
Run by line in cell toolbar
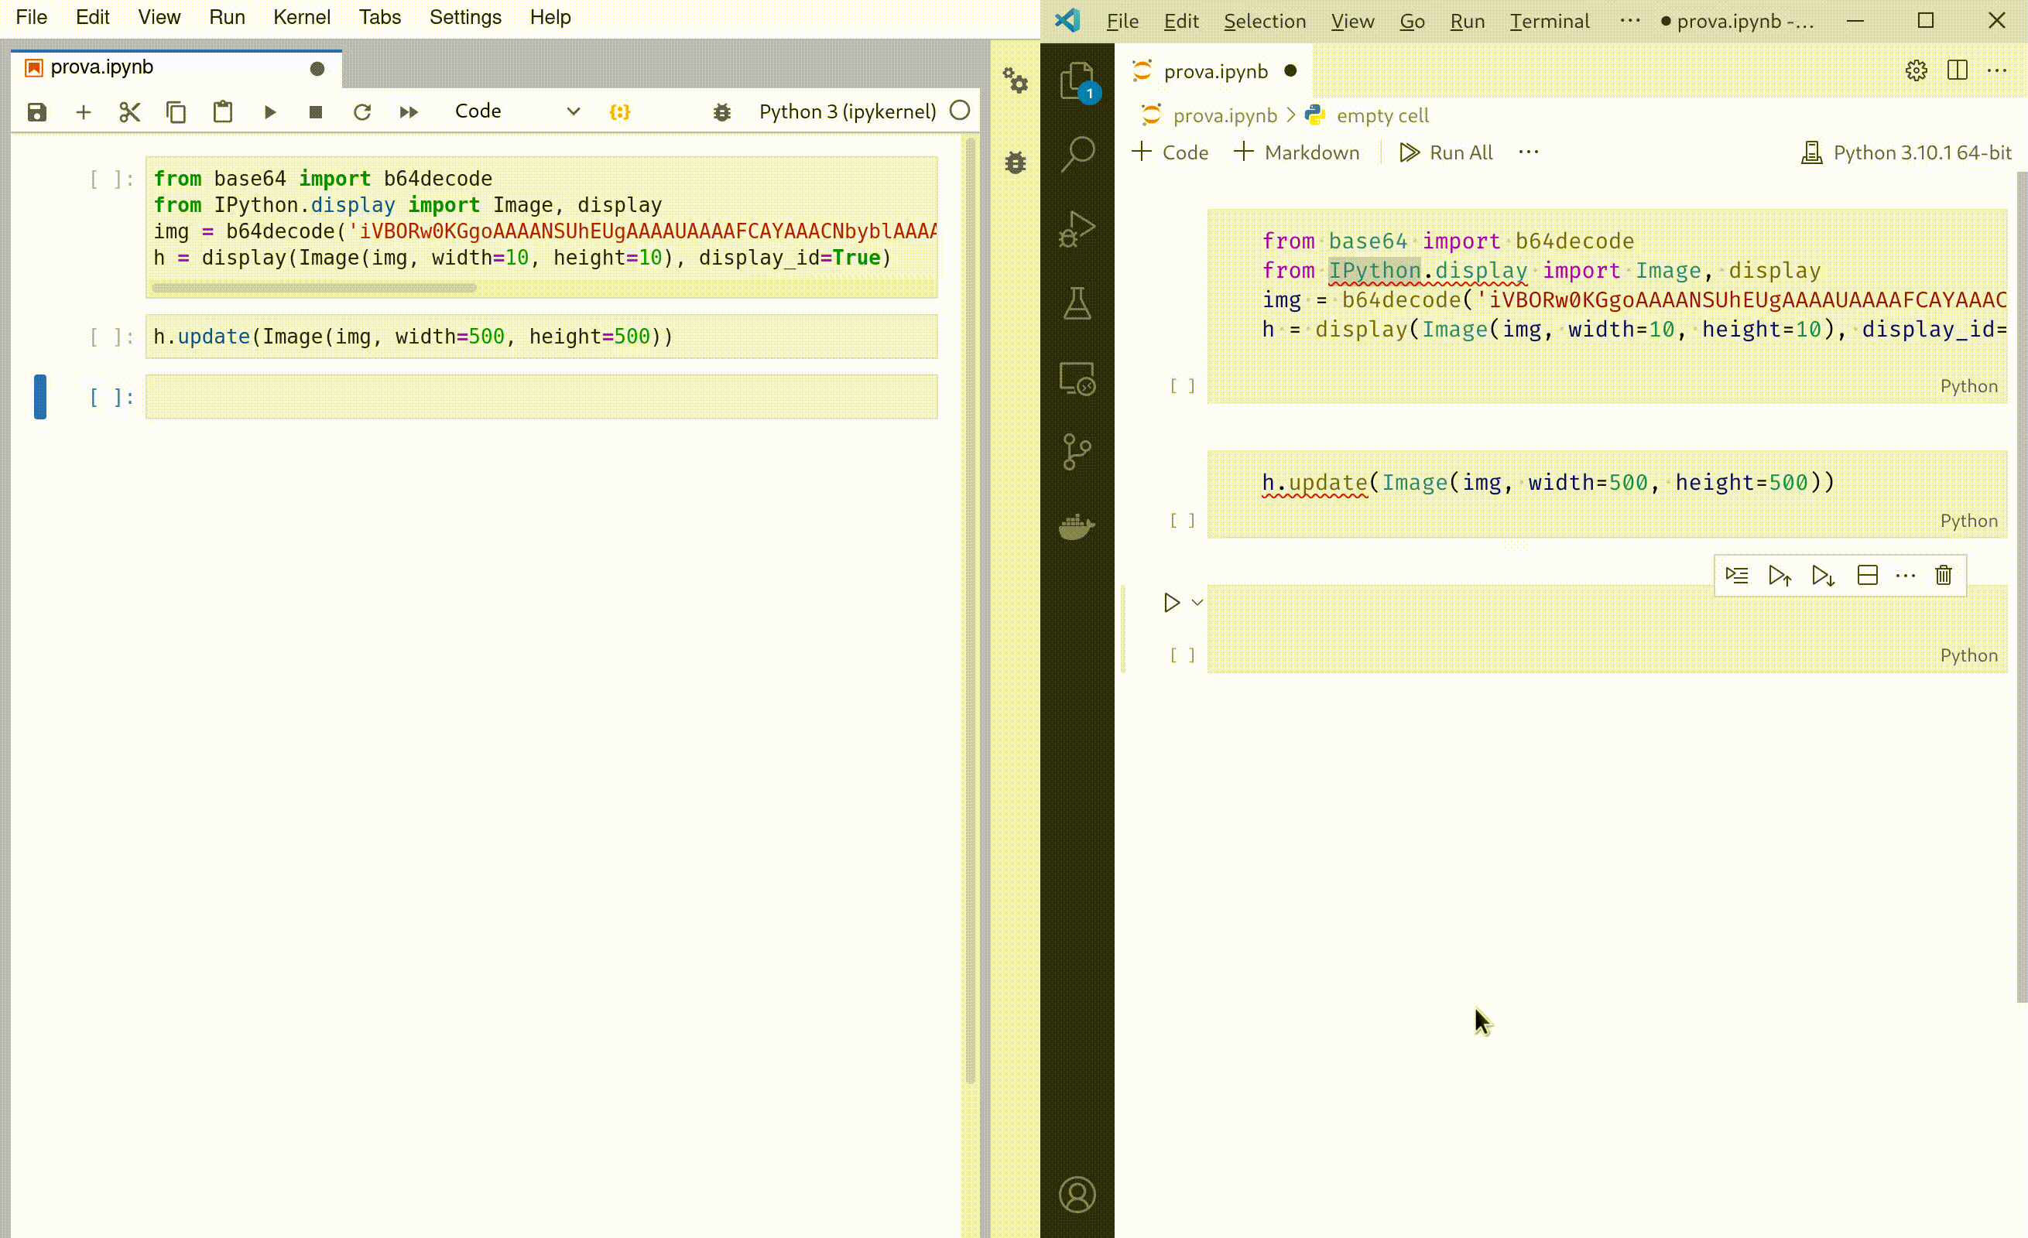[x=1737, y=575]
